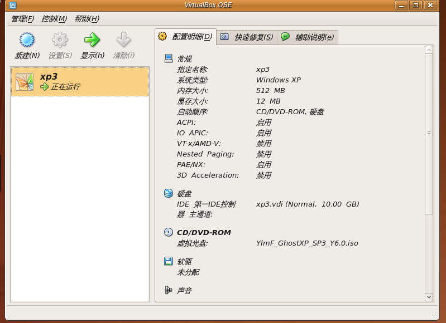Switch to the 辅助说明(e) tab
446x323 pixels.
[x=308, y=37]
